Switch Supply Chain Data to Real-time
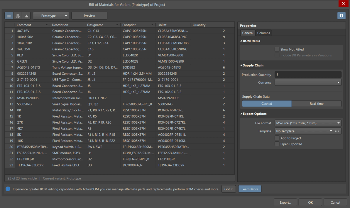 click(316, 103)
